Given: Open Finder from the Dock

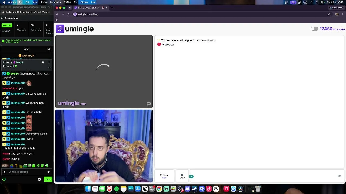Looking at the screenshot, I should click(88, 189).
